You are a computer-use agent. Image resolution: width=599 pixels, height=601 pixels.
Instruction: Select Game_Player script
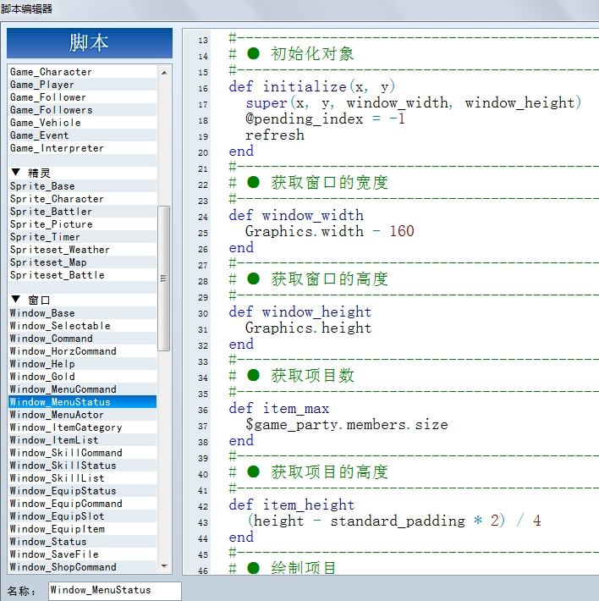click(x=82, y=85)
